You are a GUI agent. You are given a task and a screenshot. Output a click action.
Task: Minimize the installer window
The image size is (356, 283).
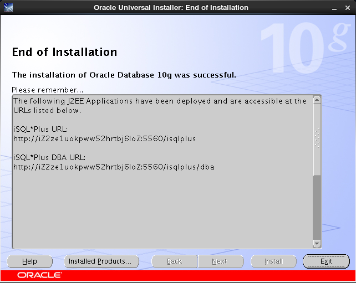pyautogui.click(x=334, y=8)
